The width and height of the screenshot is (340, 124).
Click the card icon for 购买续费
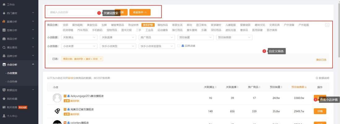(4, 107)
